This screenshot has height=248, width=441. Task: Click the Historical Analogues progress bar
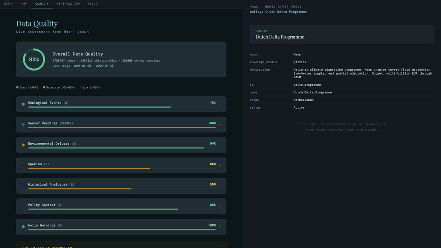coord(122,189)
